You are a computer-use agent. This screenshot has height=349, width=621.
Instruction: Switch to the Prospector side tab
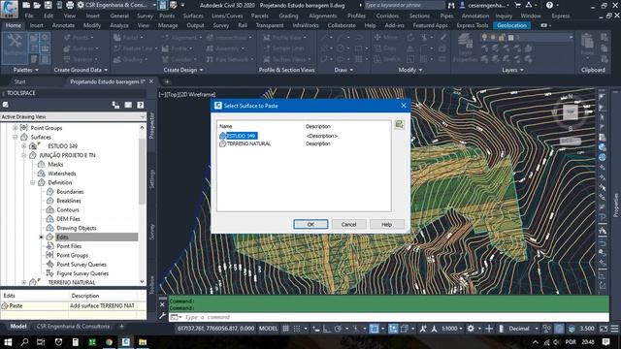point(151,126)
